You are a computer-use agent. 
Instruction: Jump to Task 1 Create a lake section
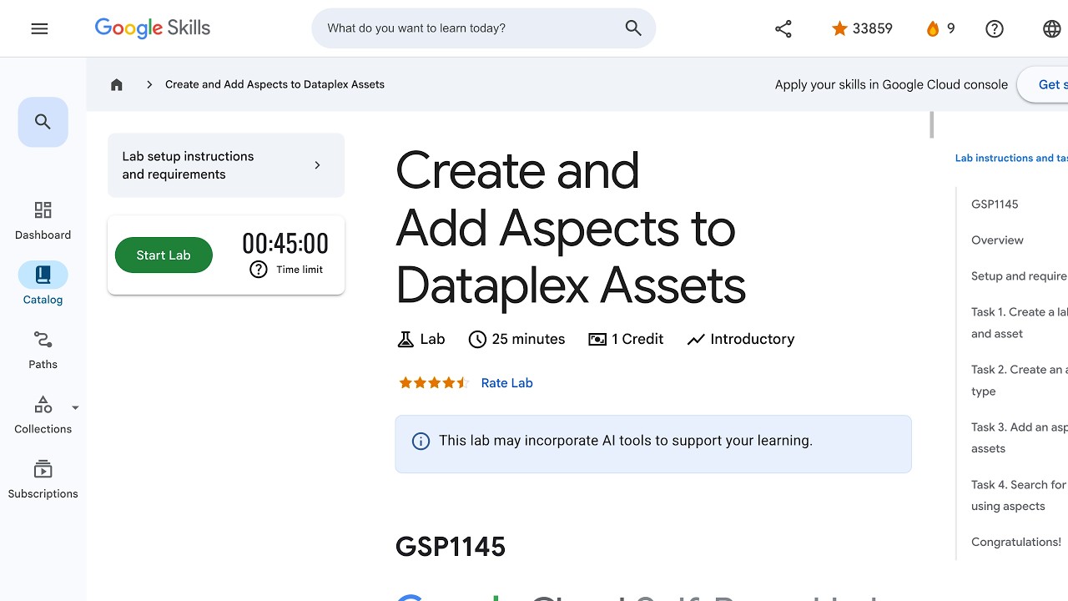[1020, 322]
